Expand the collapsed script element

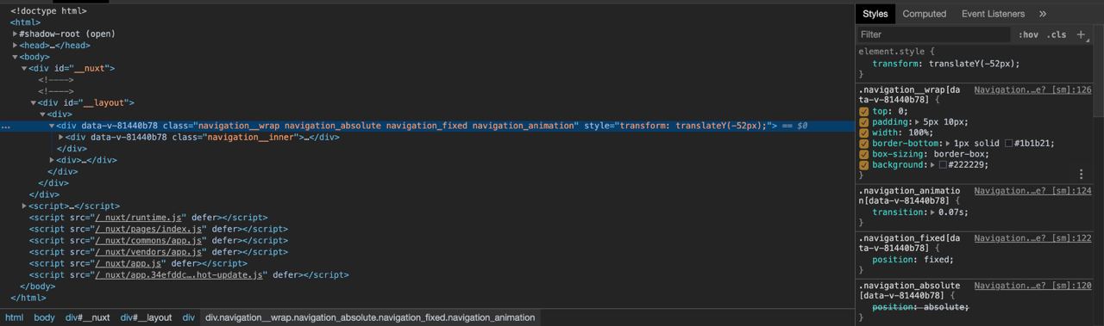coord(24,206)
